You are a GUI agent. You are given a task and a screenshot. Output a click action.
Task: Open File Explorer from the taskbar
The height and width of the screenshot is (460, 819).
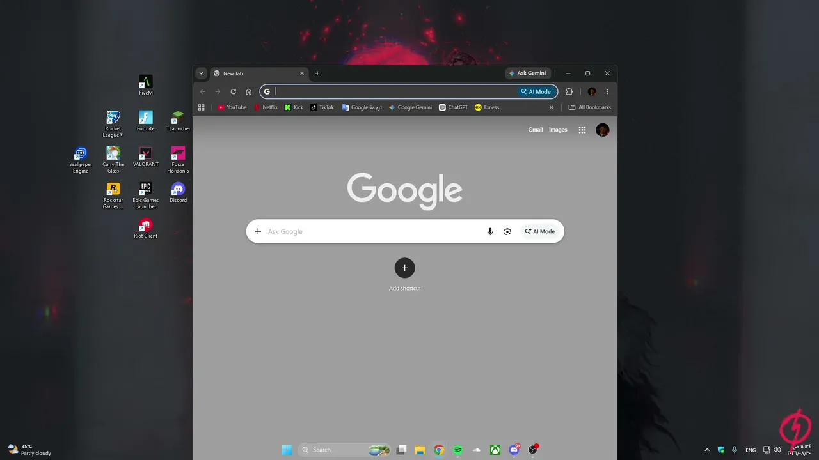tap(420, 450)
